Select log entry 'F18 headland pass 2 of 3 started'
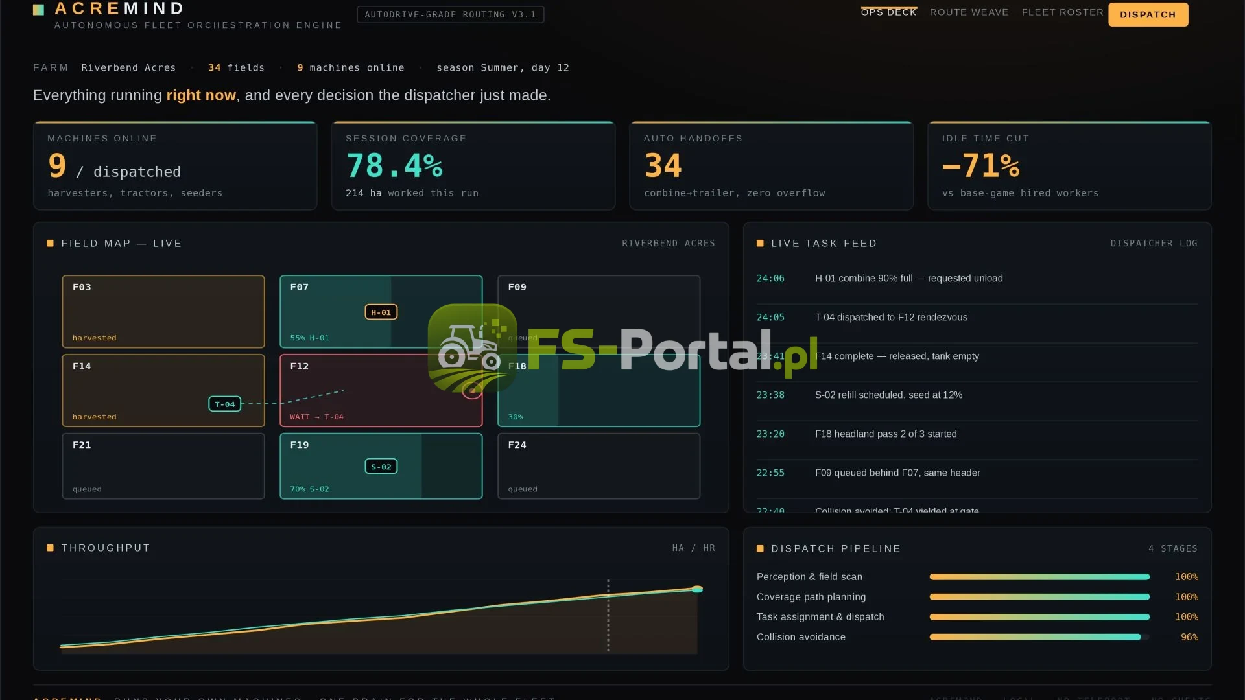1245x700 pixels. coord(977,434)
